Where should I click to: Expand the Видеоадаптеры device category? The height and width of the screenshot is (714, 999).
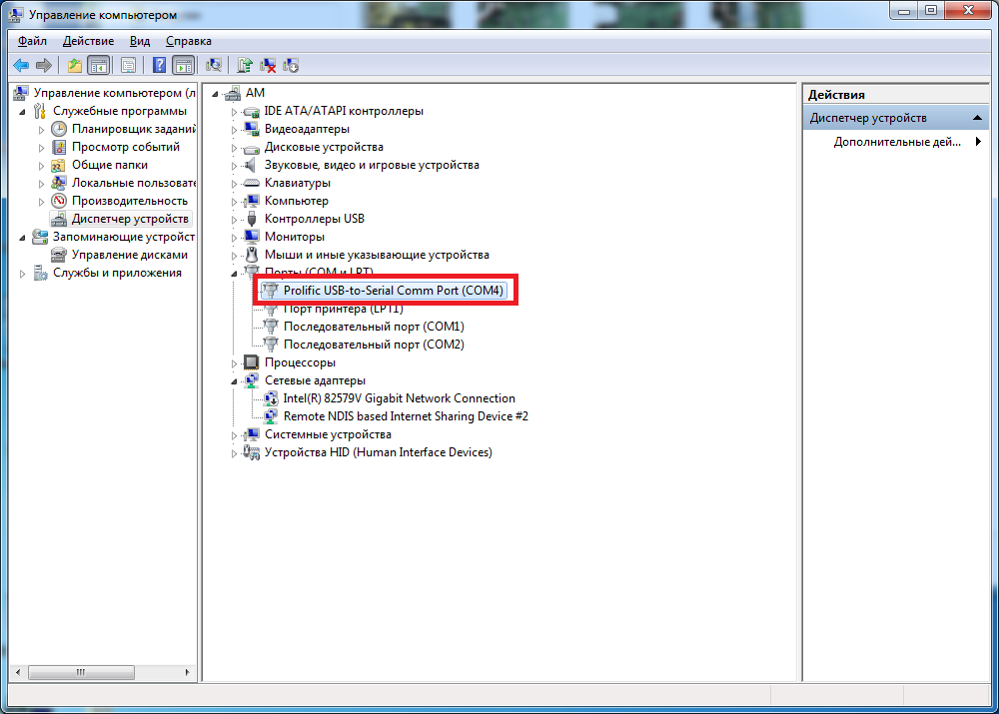pos(235,130)
